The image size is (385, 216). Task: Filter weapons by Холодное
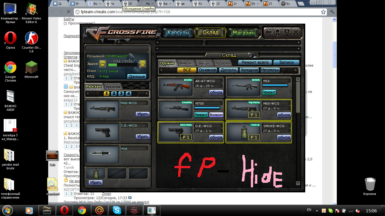point(249,70)
